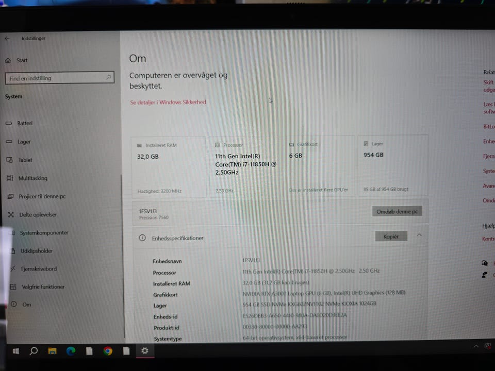
Task: Click the Settings gear on taskbar
Action: click(145, 350)
